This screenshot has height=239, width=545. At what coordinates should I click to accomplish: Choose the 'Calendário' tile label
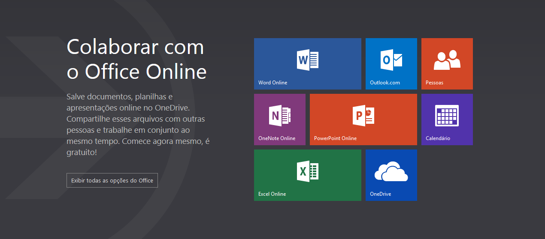click(438, 138)
